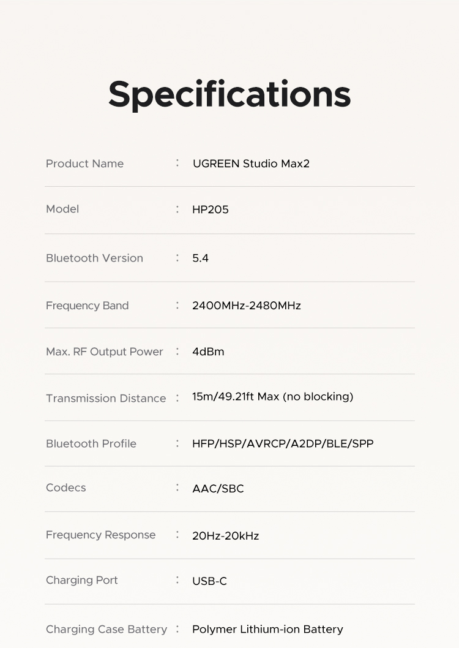This screenshot has width=459, height=648.
Task: Click the Bluetooth Version label
Action: point(94,258)
